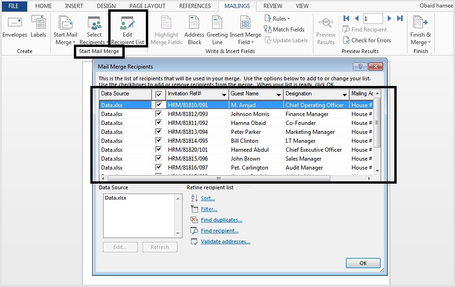Screen dimensions: 455x287
Task: Uncheck the recipient Johnson Morris
Action: tap(159, 114)
